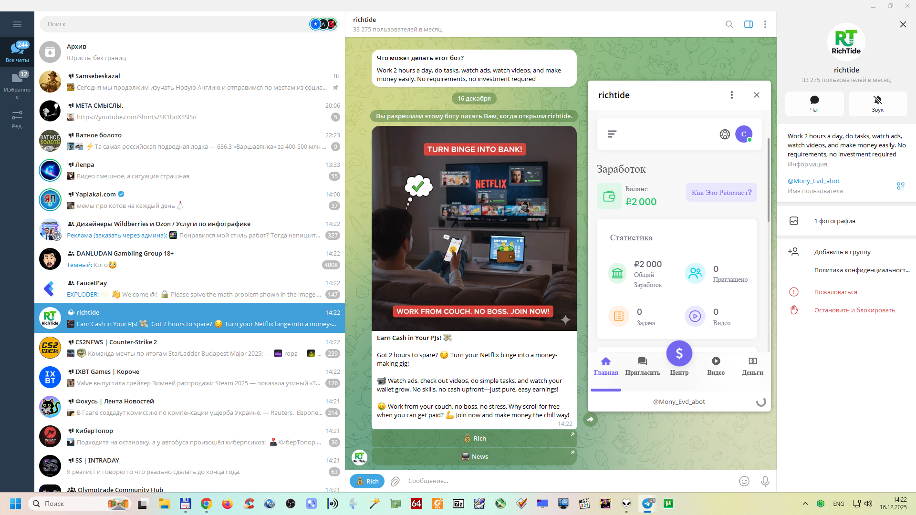The width and height of the screenshot is (916, 515).
Task: Click the attach file paperclip icon
Action: point(395,481)
